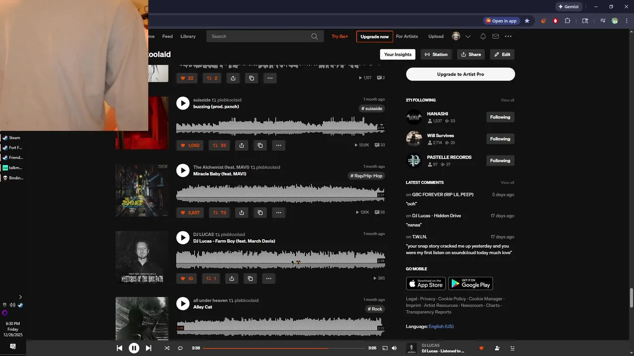
Task: Edit profile with Edit button
Action: coord(502,54)
